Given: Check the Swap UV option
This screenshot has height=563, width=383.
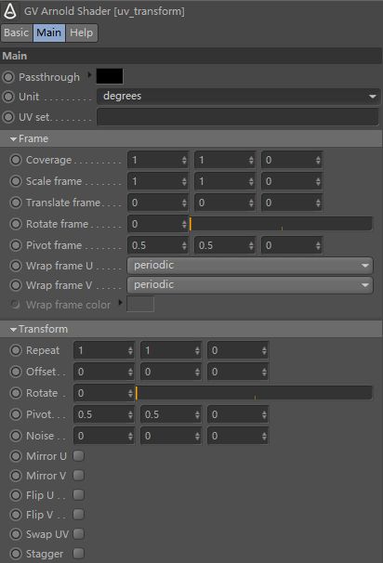Looking at the screenshot, I should click(79, 534).
